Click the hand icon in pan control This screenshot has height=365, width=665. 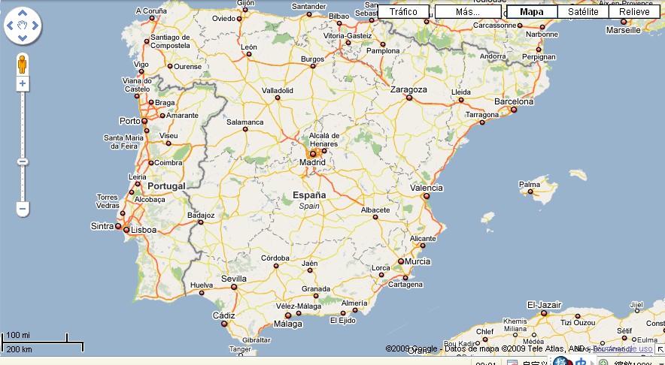(23, 25)
